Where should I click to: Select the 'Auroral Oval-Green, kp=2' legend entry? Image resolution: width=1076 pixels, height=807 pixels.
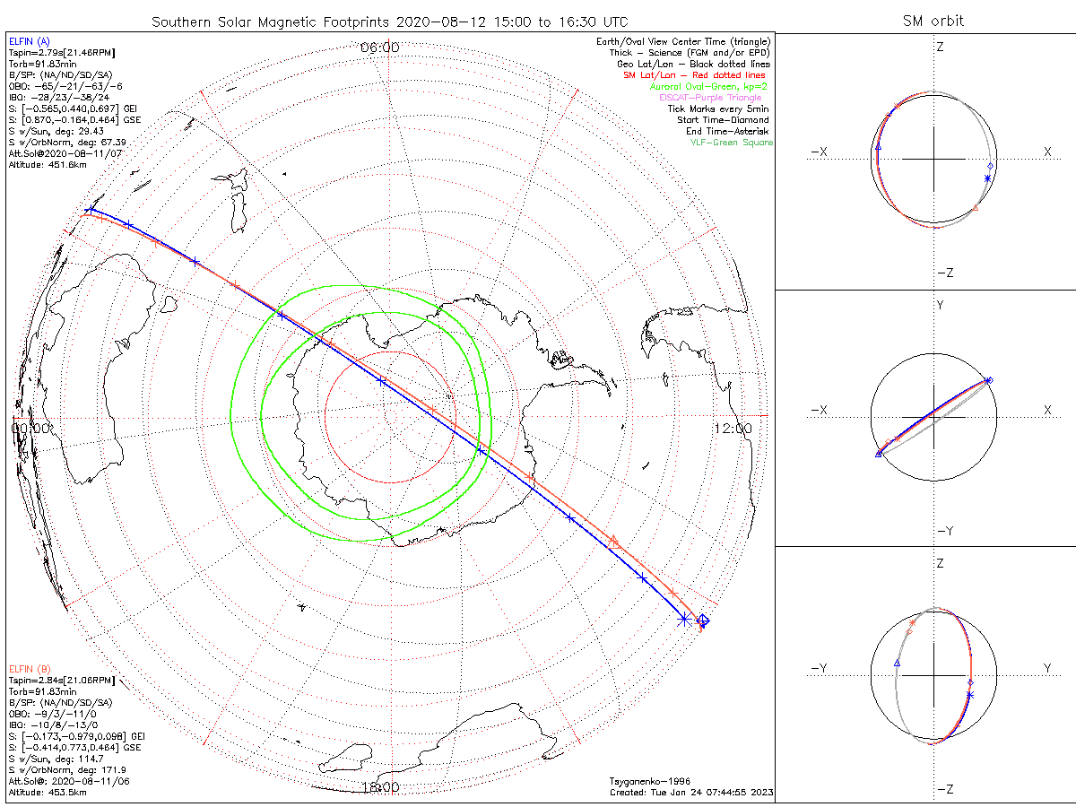pos(708,87)
